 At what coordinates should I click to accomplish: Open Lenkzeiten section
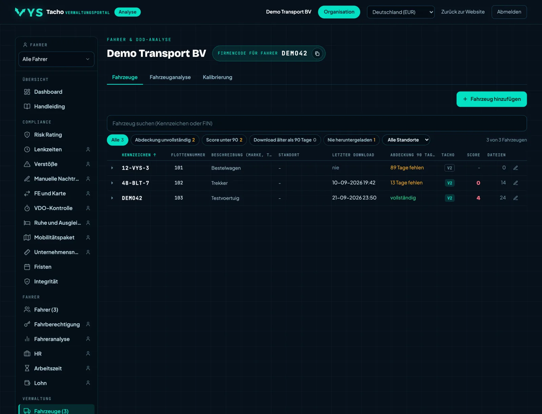point(56,149)
